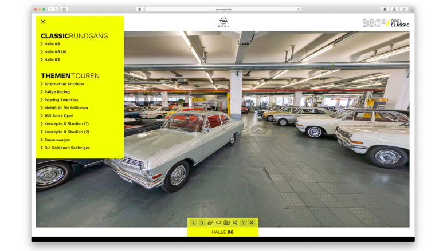This screenshot has width=447, height=251.
Task: Select Die Goldenen Sechziger tour
Action: (65, 148)
